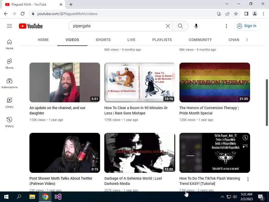Select the VIDEOS channel tab
The image size is (269, 202).
point(72,40)
